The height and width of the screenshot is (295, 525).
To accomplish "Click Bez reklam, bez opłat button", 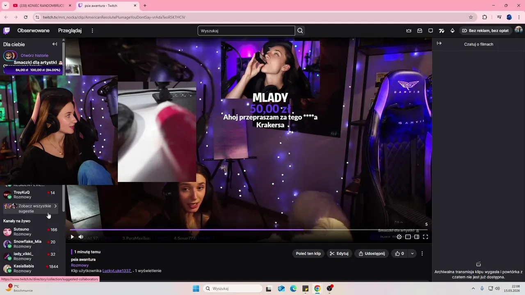I will point(485,31).
